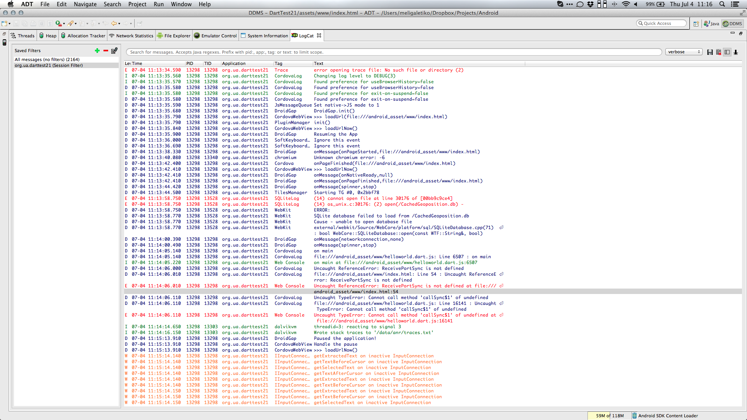Open the System Information tab
This screenshot has width=747, height=420.
coord(265,36)
